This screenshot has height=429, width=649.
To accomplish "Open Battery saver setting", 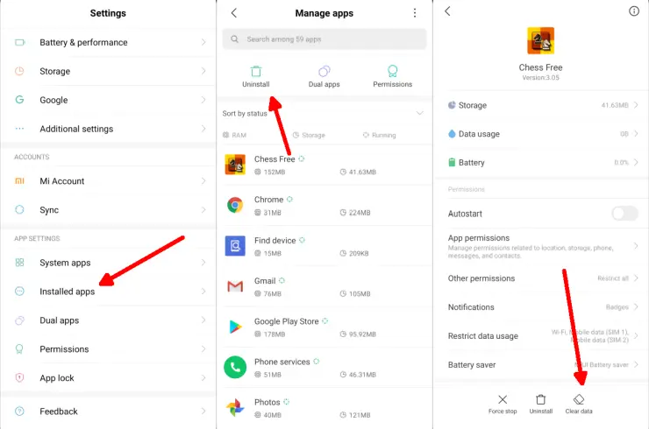I will pyautogui.click(x=542, y=364).
